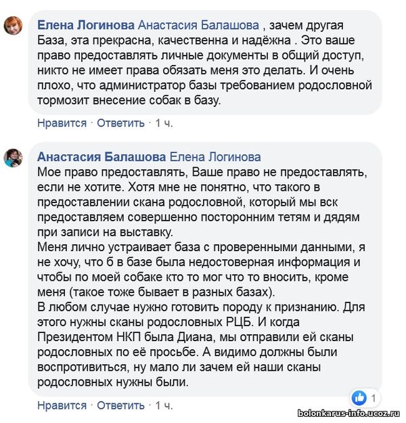
Task: Open the reaction count number 1
Action: [x=374, y=398]
